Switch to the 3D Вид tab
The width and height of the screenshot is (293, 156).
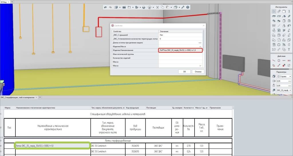(3, 2)
